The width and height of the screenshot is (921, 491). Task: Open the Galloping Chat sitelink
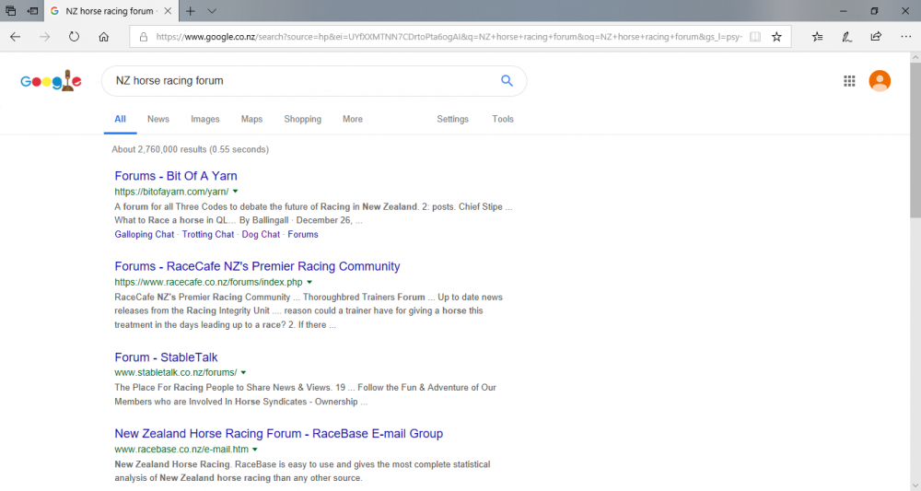click(144, 234)
